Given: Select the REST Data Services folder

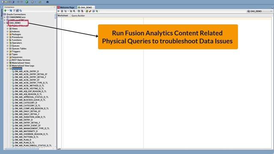Looking at the screenshot, I should tap(21, 60).
